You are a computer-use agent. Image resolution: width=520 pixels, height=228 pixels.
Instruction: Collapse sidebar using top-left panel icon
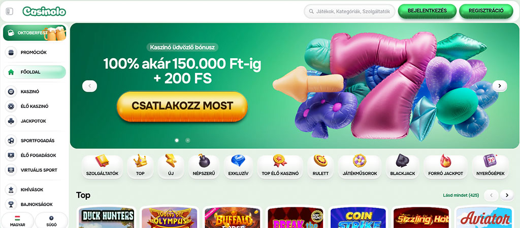point(9,11)
